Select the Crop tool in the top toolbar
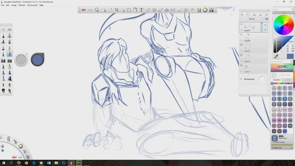 [117, 10]
